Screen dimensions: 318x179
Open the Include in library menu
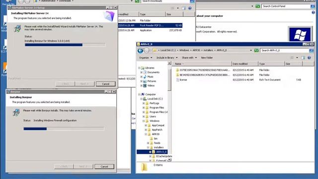coord(167,58)
